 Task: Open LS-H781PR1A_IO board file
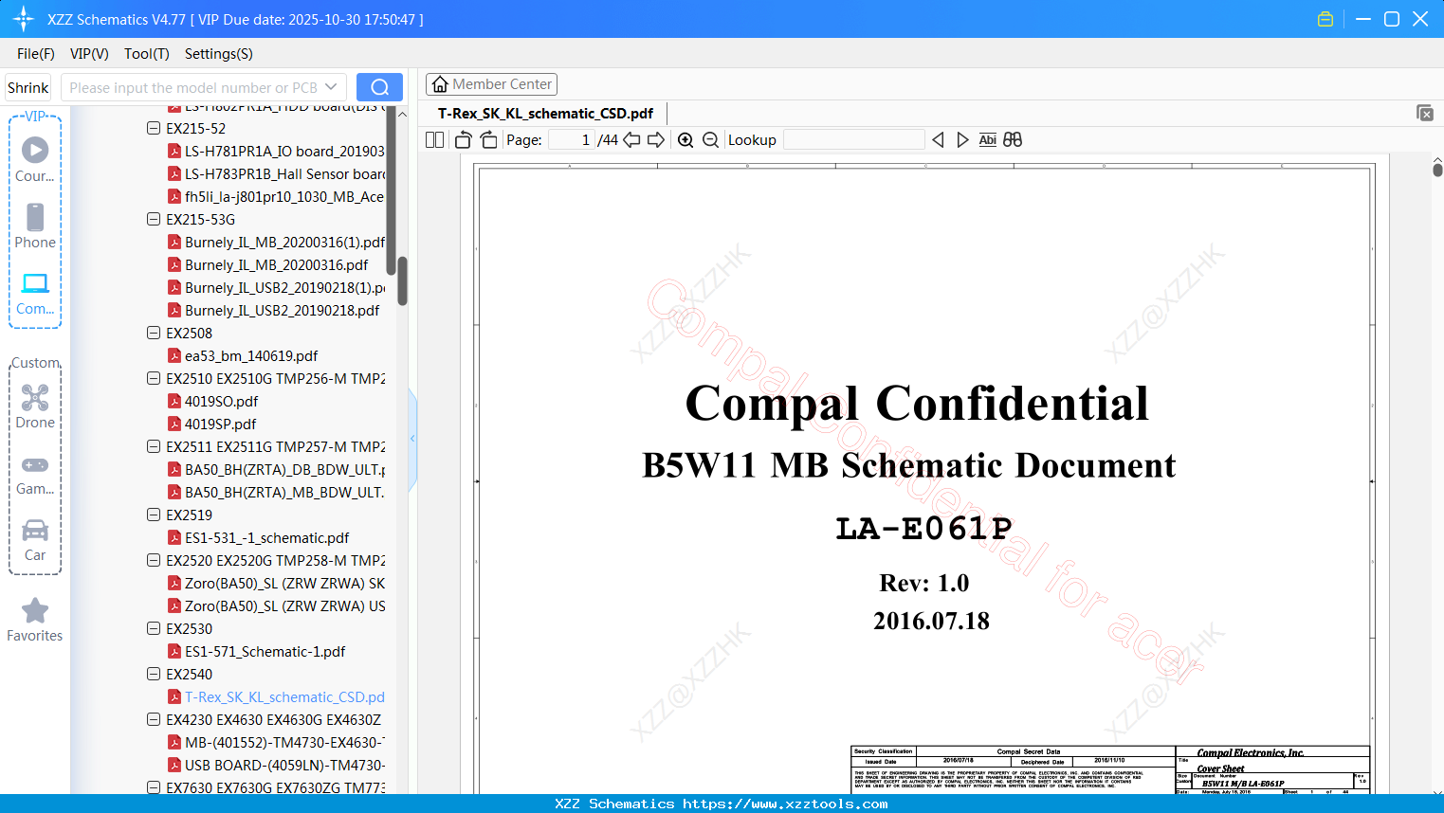pos(277,151)
